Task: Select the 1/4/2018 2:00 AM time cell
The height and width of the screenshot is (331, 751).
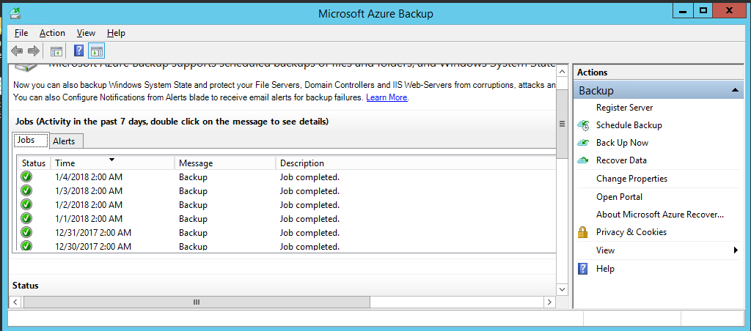Action: [x=89, y=177]
